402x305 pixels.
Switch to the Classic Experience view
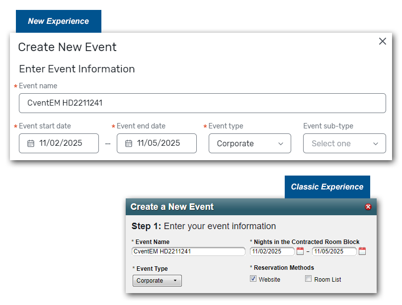[327, 187]
